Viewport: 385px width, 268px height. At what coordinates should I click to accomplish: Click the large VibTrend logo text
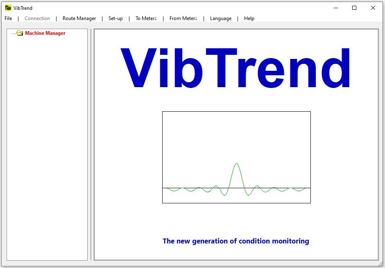point(236,68)
